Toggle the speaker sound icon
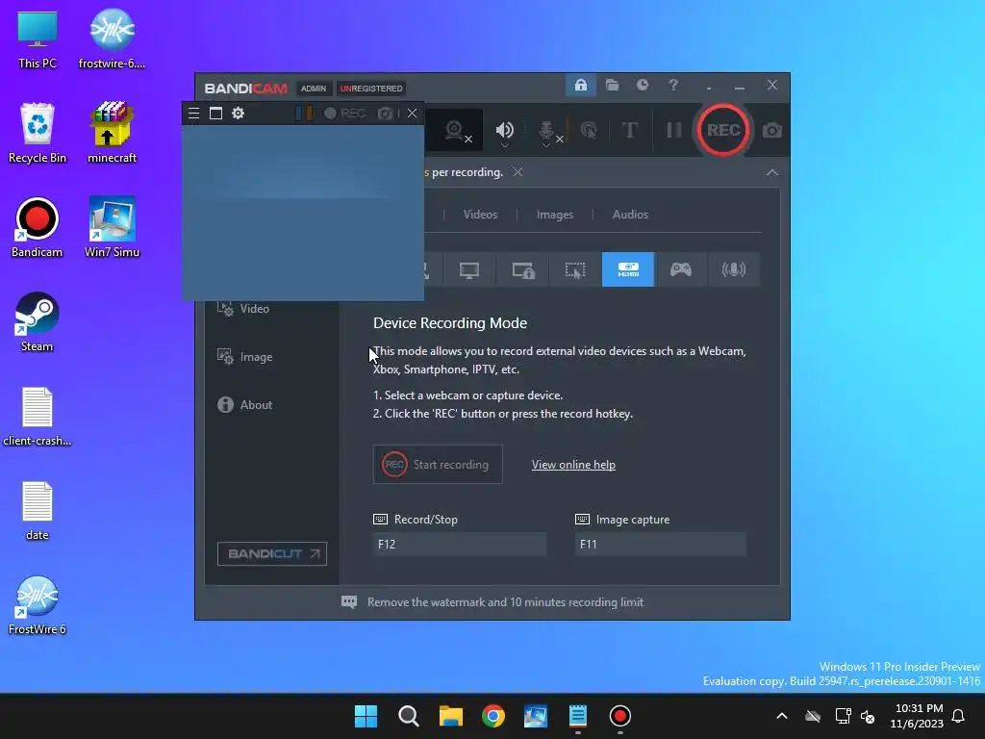 pos(504,129)
